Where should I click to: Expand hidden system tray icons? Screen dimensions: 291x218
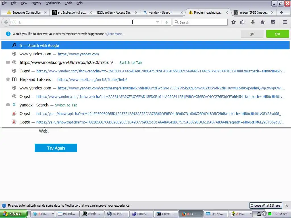click(x=264, y=214)
